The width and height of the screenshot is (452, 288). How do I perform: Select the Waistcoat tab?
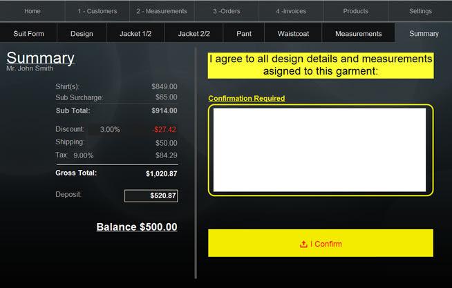point(293,34)
